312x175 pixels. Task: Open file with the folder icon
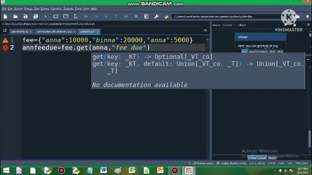[15, 17]
